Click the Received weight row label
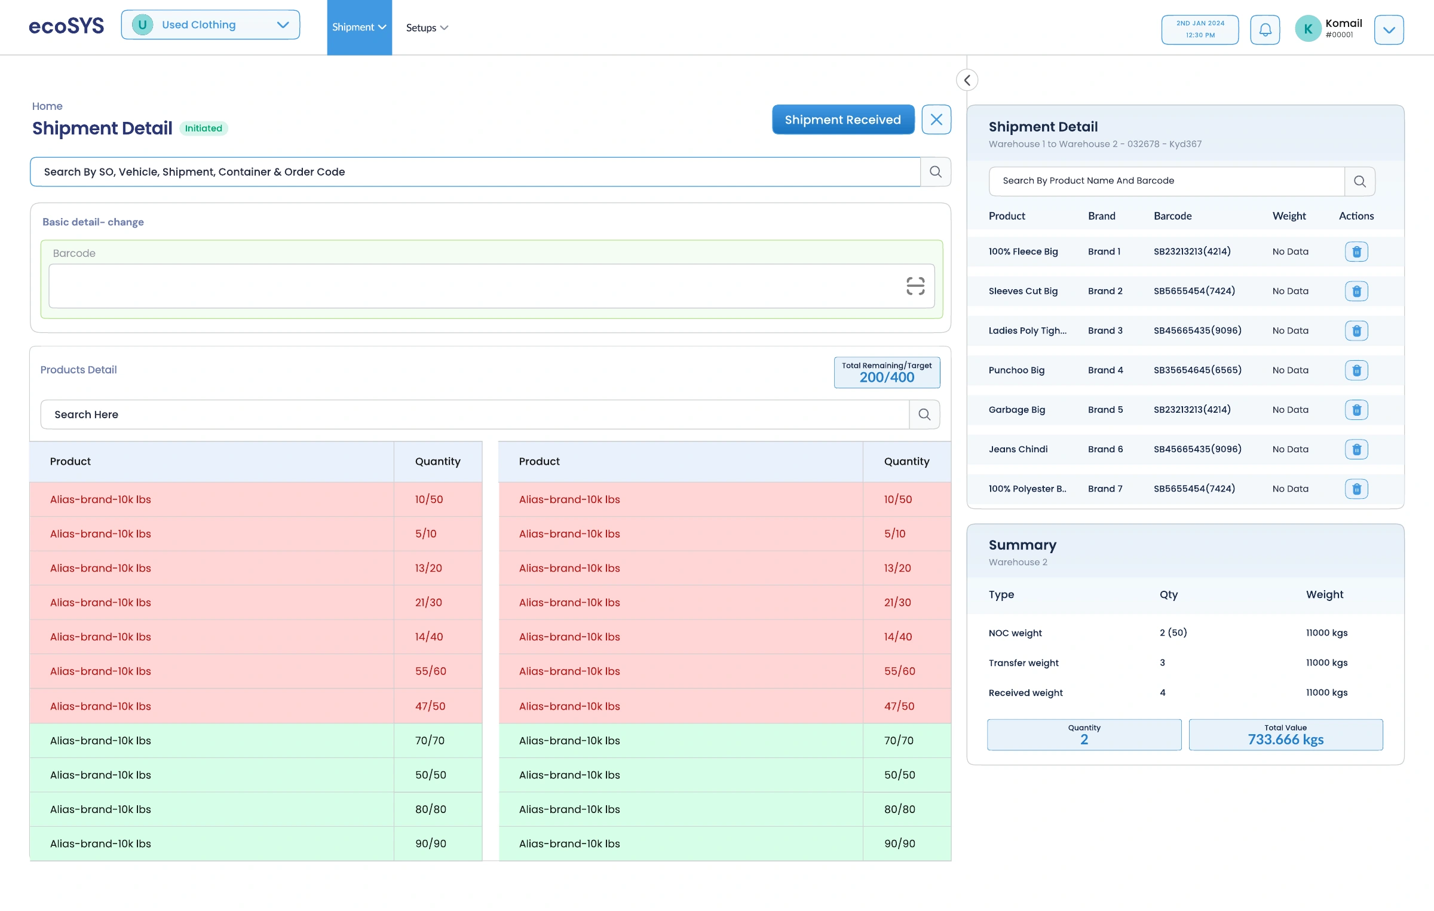 [1026, 693]
